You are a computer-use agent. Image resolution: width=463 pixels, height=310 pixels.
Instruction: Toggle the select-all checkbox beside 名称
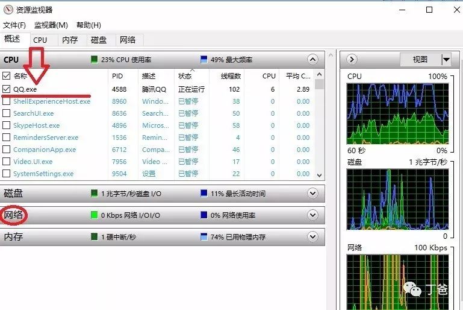(x=7, y=76)
